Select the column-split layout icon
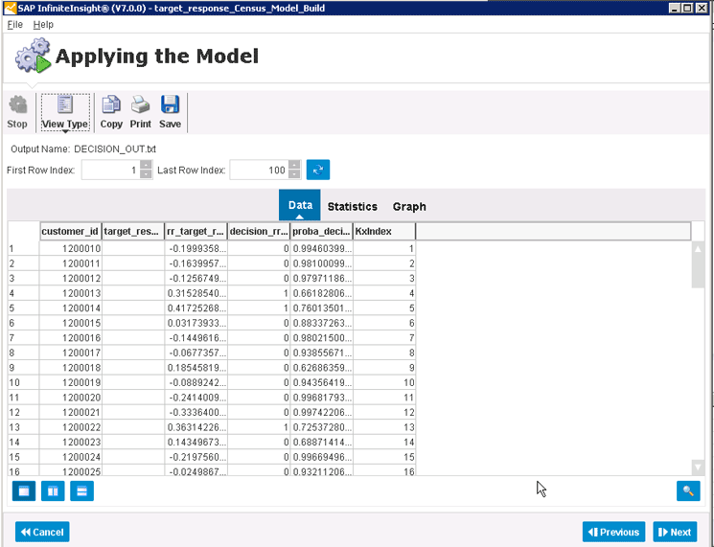Image resolution: width=714 pixels, height=547 pixels. [53, 490]
